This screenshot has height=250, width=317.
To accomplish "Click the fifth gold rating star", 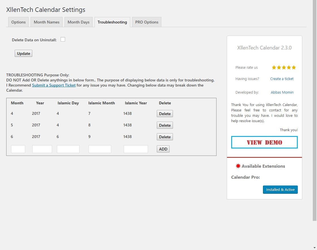I will coord(294,67).
